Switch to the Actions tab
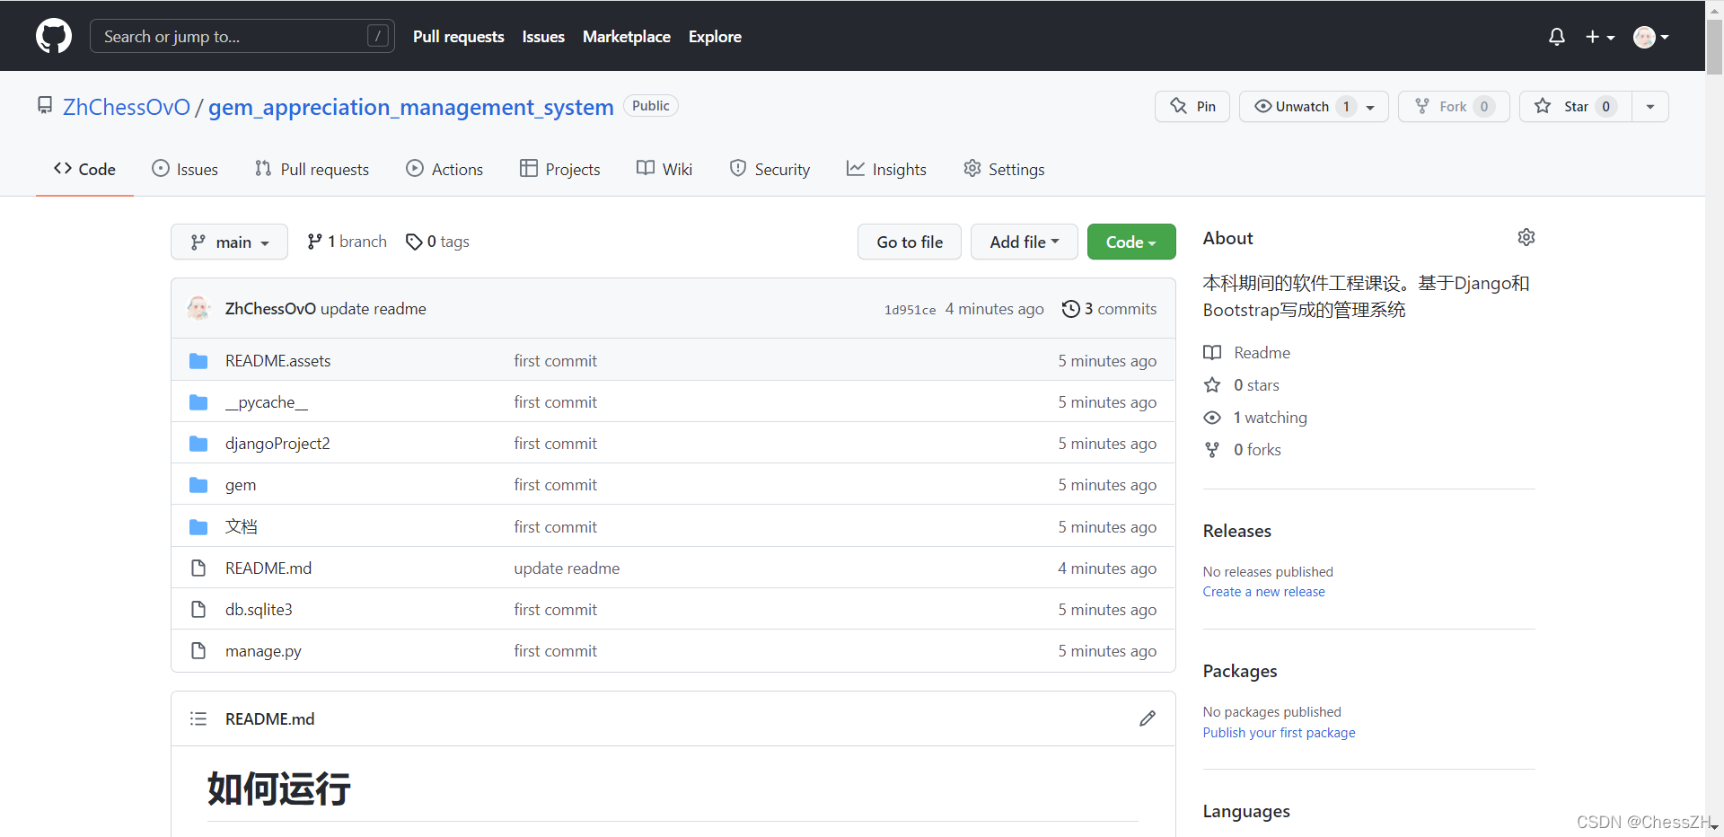Screen dimensions: 1724x837 point(444,169)
